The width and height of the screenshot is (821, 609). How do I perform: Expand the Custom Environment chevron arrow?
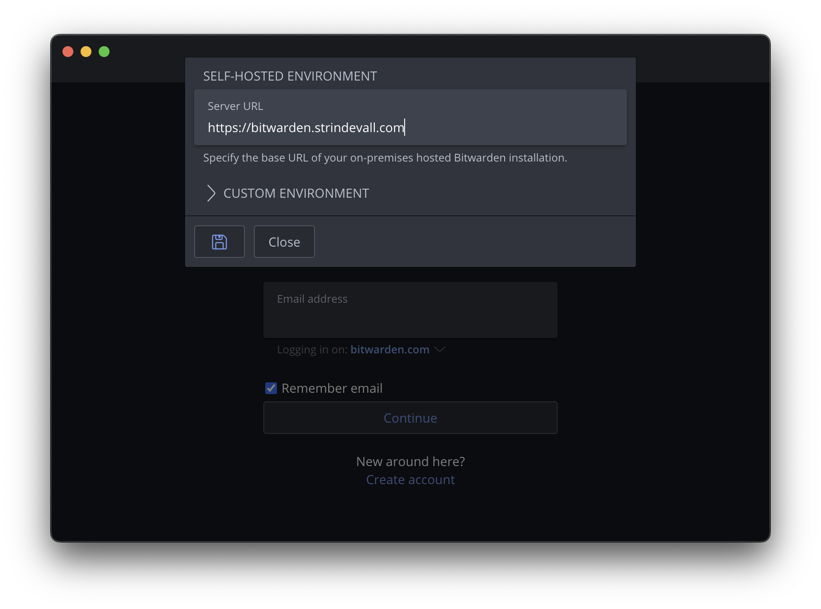click(x=211, y=193)
